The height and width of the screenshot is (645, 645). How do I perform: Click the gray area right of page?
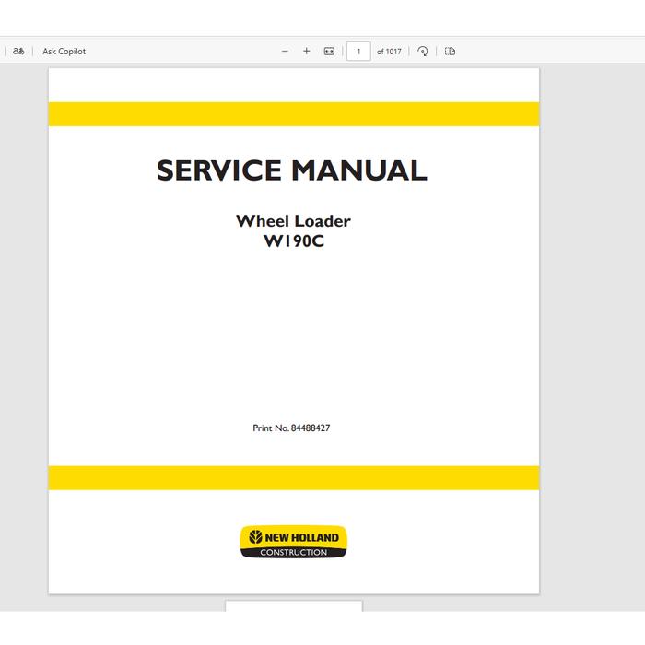(x=592, y=322)
